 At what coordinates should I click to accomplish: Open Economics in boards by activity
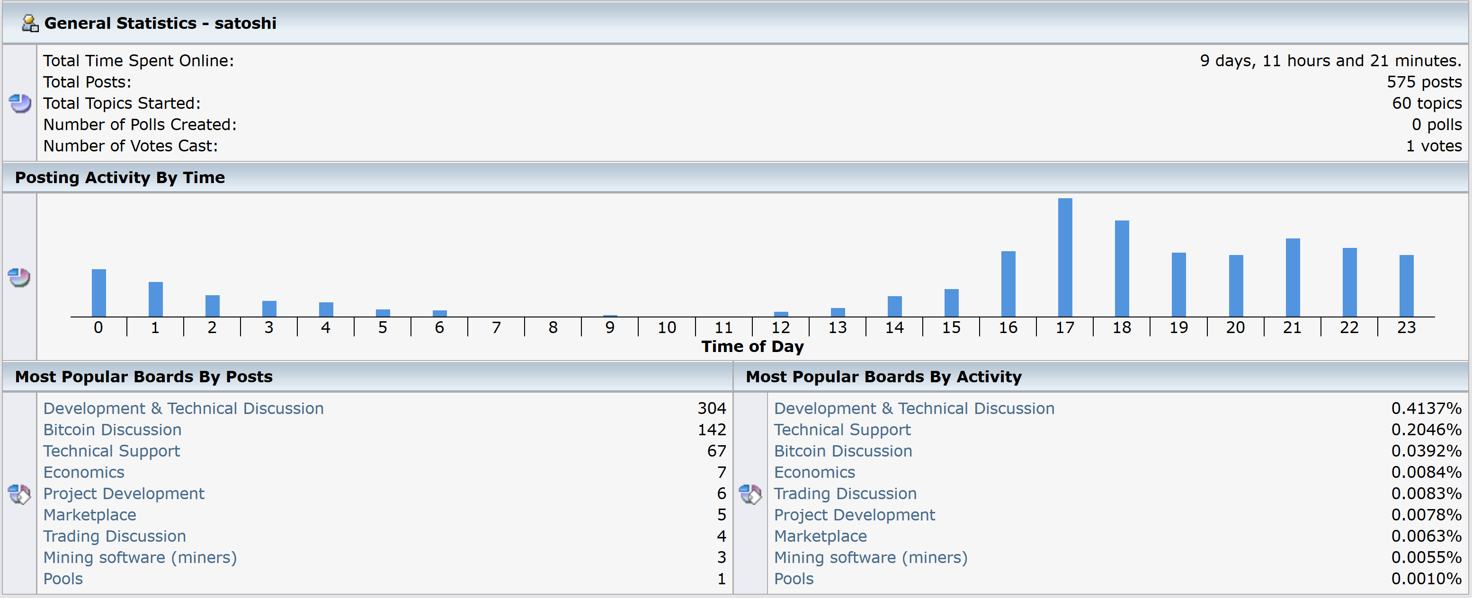815,472
